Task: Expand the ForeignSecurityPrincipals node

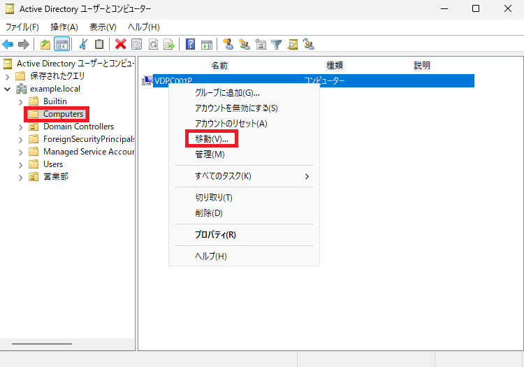Action: (21, 139)
